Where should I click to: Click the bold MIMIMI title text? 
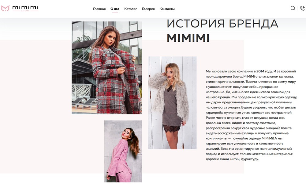[188, 38]
